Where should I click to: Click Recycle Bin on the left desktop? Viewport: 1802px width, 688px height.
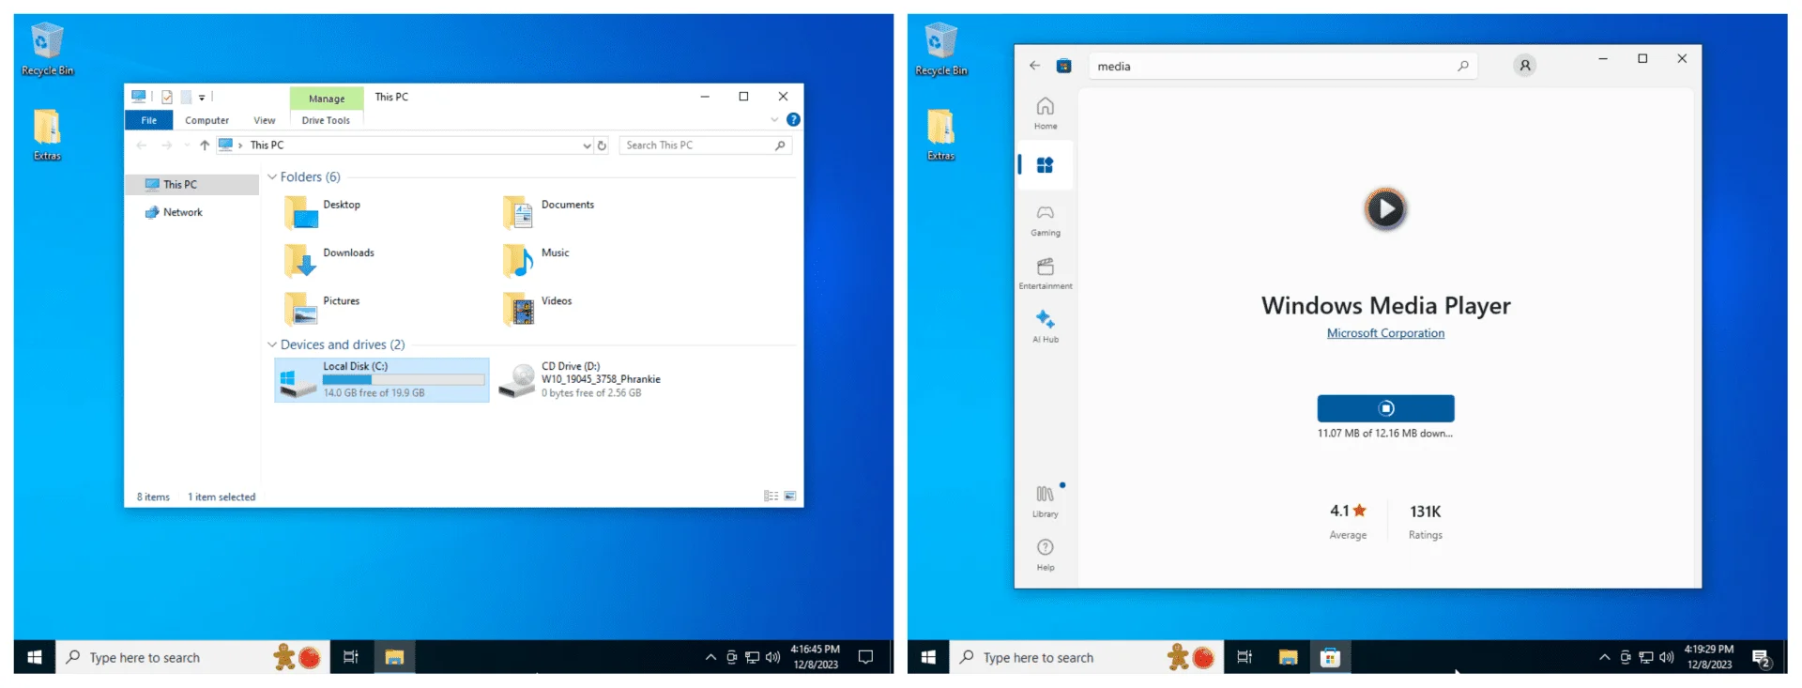(47, 50)
